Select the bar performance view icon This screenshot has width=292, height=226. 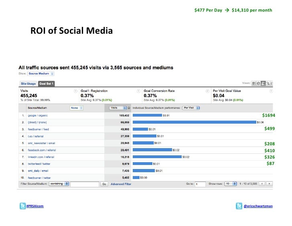tap(263, 83)
